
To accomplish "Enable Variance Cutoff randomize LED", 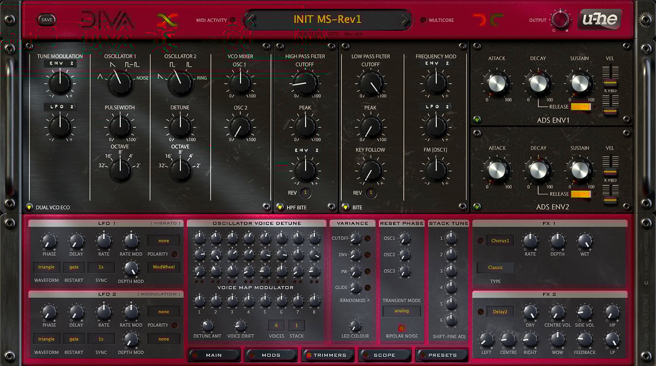I will click(x=368, y=238).
